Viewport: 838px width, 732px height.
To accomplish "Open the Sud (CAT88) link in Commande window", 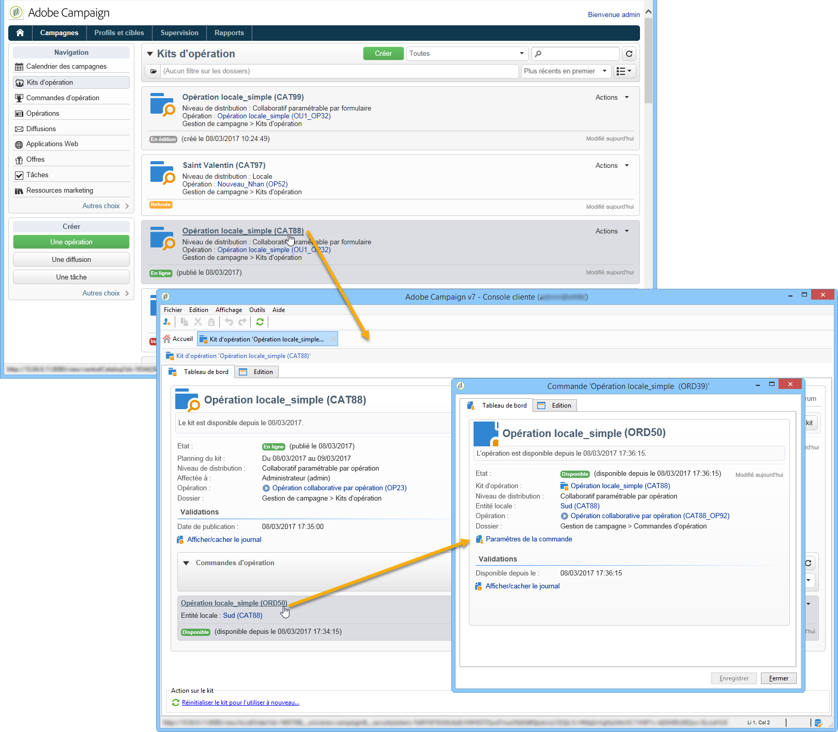I will click(x=580, y=506).
